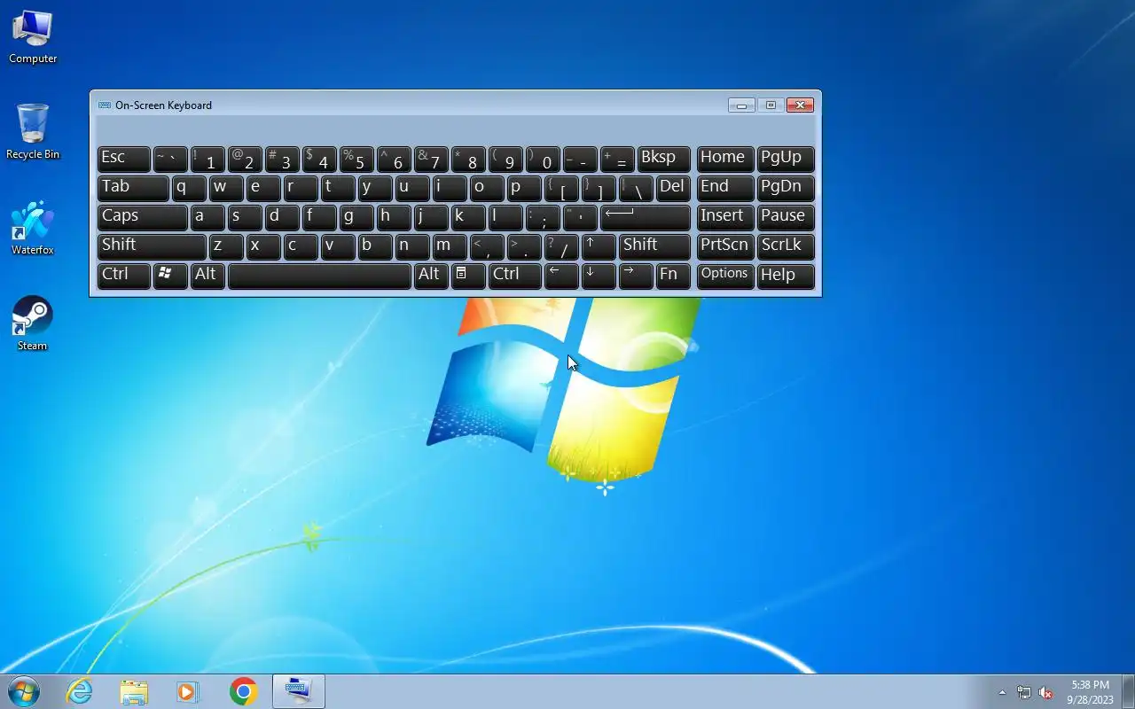Click the muted volume icon in the tray
Viewport: 1135px width, 709px height.
[x=1046, y=692]
